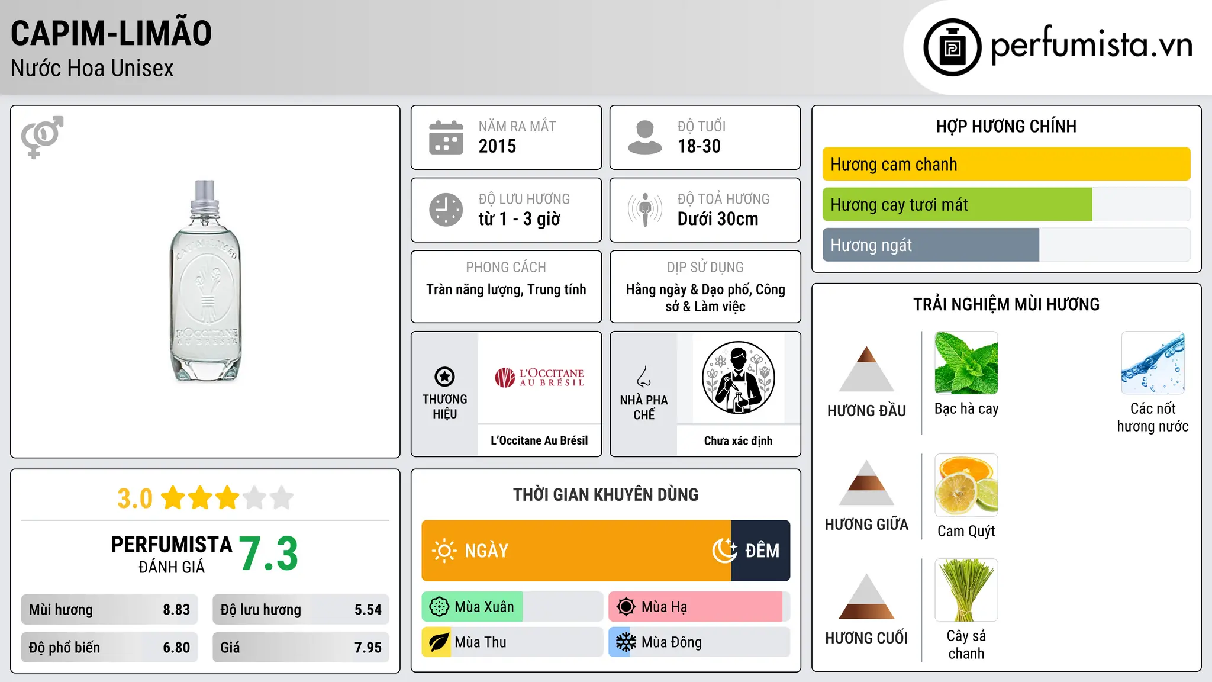The image size is (1212, 682).
Task: Click the Cây sả chanh caption
Action: tap(966, 645)
